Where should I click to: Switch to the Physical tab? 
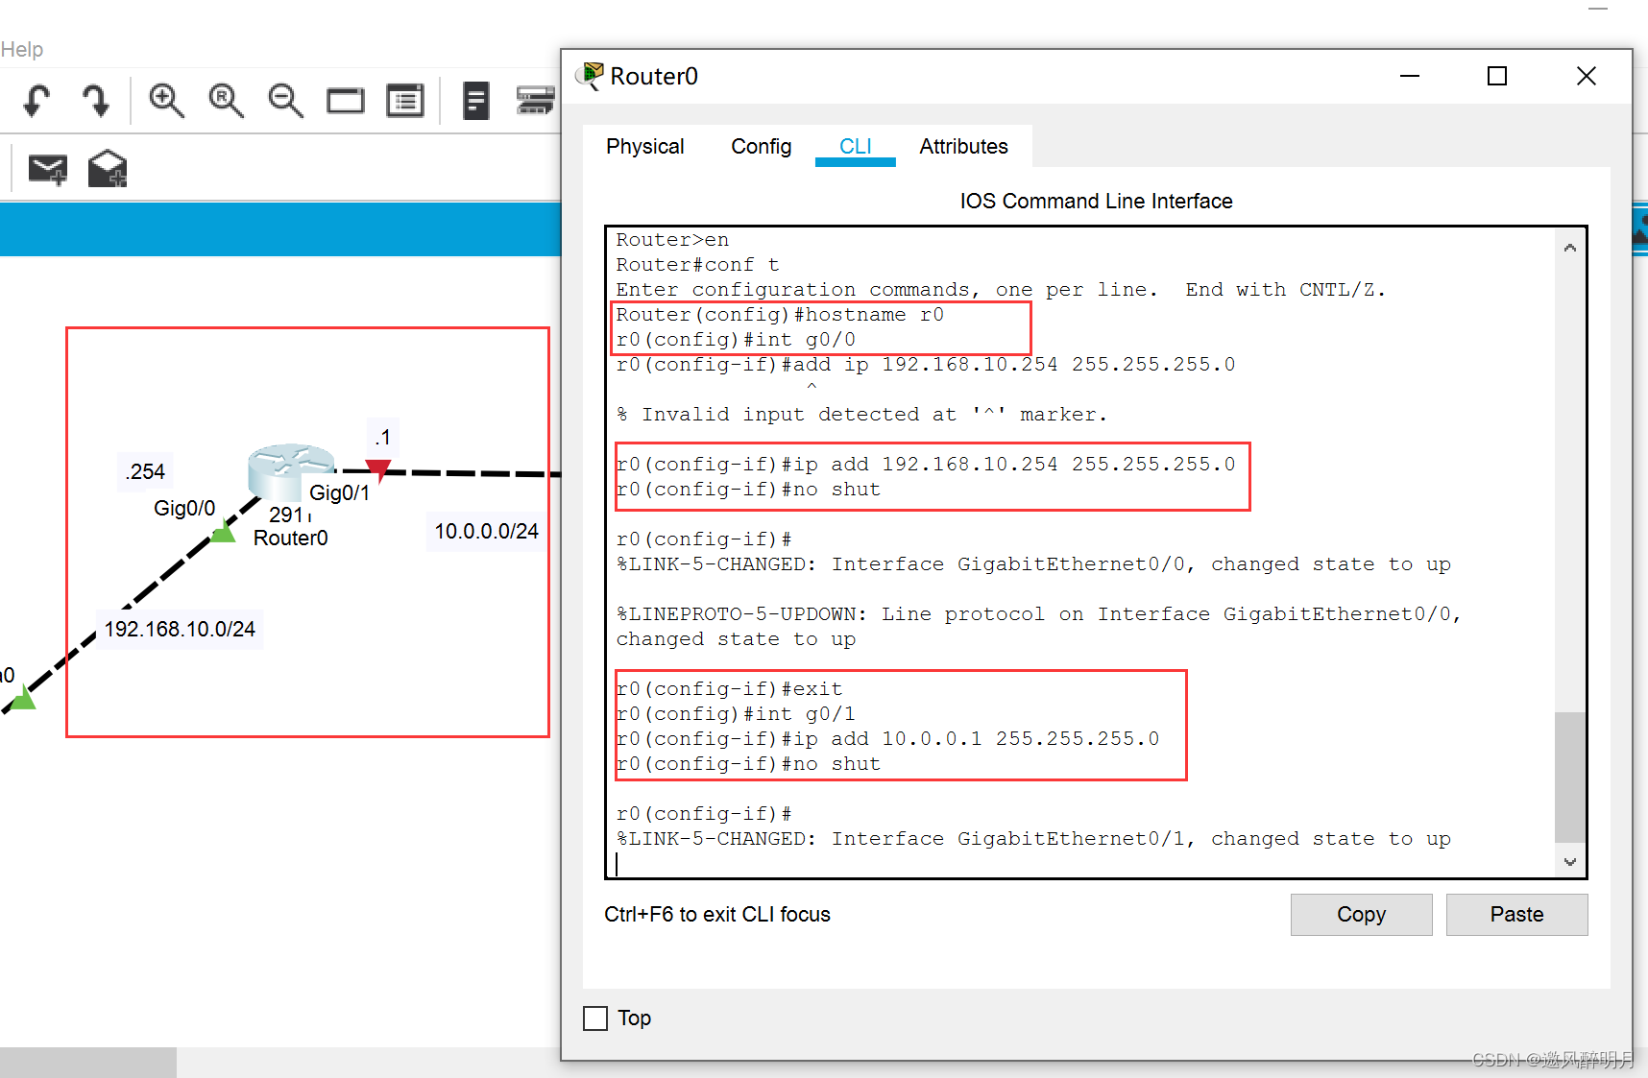tap(645, 147)
